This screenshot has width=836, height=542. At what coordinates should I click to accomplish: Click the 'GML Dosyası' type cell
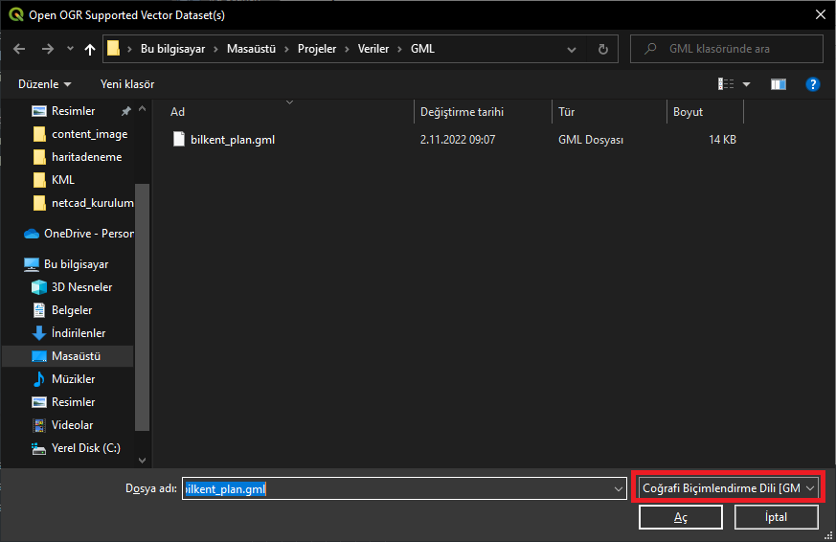coord(591,140)
